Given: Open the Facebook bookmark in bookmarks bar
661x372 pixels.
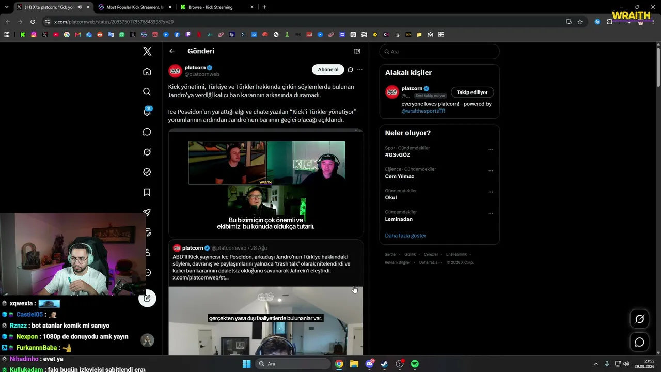Looking at the screenshot, I should coord(177,35).
